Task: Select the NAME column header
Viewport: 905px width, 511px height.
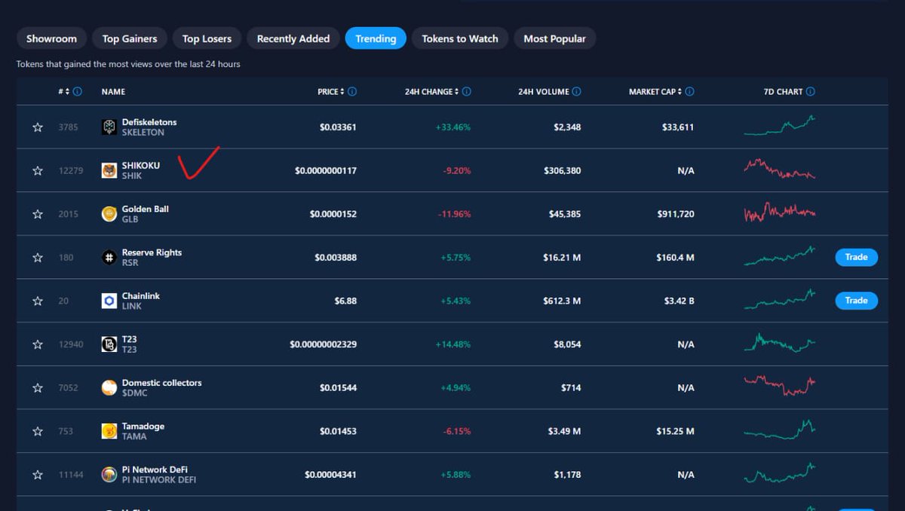Action: point(113,92)
